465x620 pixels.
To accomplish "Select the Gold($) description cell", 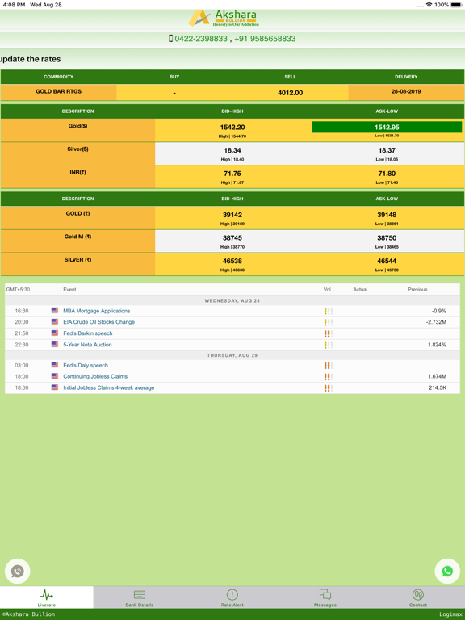I will coord(77,131).
